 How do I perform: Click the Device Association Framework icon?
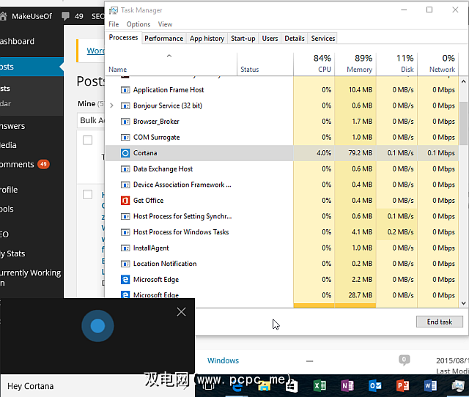[125, 185]
